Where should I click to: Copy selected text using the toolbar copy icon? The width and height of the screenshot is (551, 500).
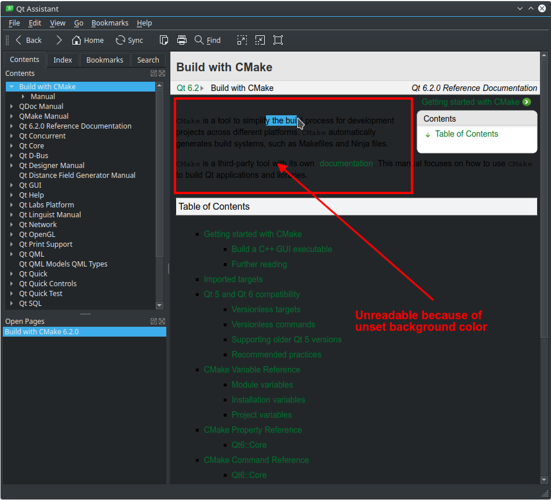[164, 40]
